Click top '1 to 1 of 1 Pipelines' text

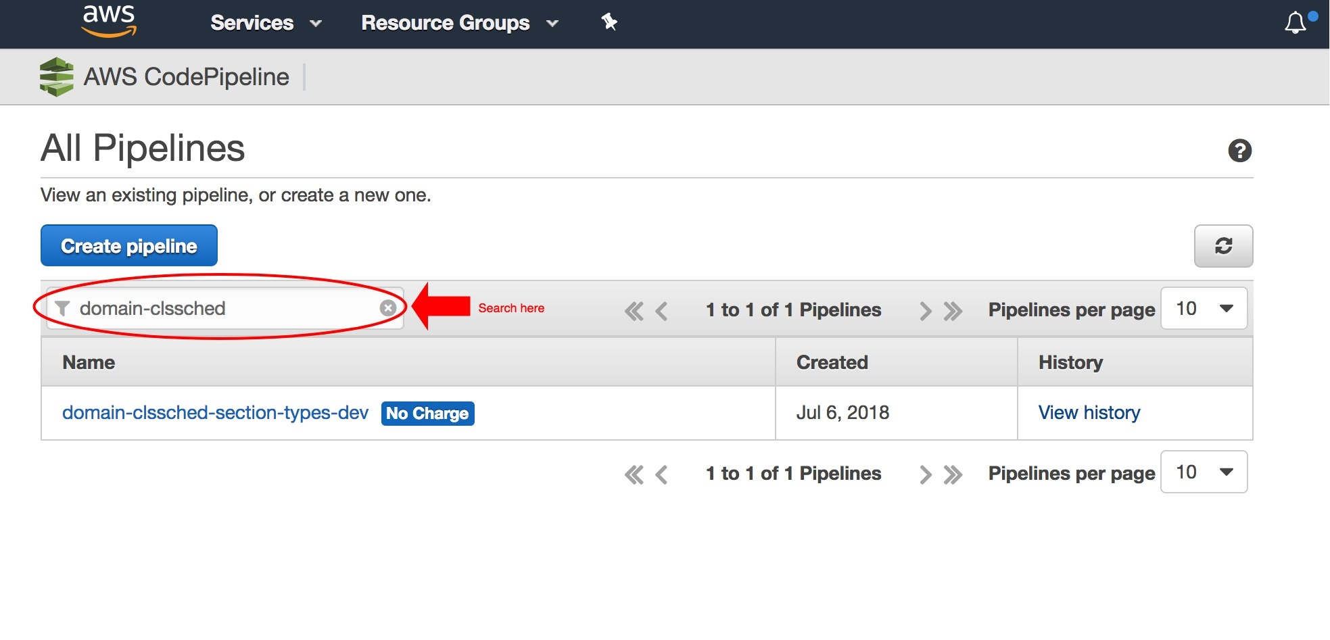(x=793, y=310)
